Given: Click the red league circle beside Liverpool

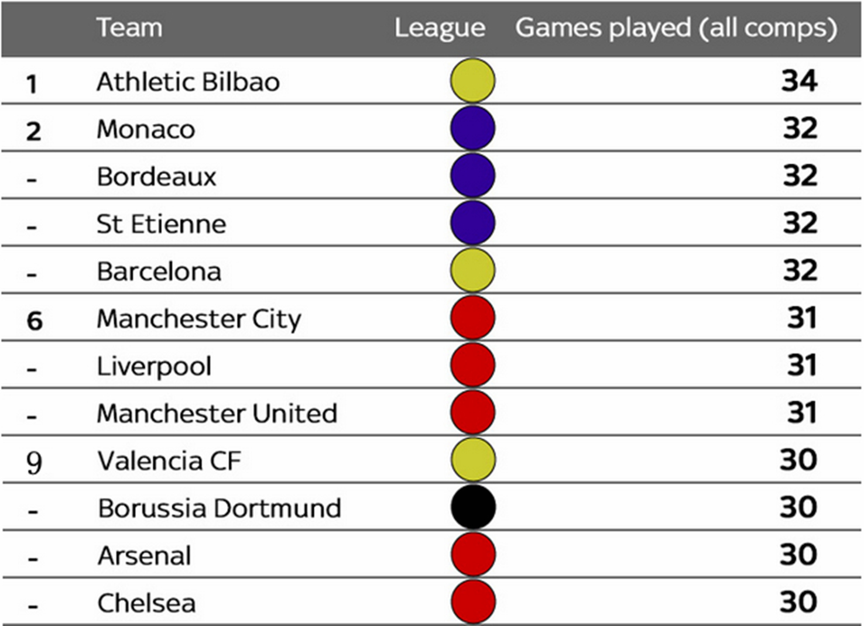Looking at the screenshot, I should click(x=472, y=365).
